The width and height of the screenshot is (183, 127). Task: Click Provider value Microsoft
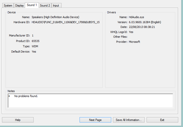click(134, 42)
